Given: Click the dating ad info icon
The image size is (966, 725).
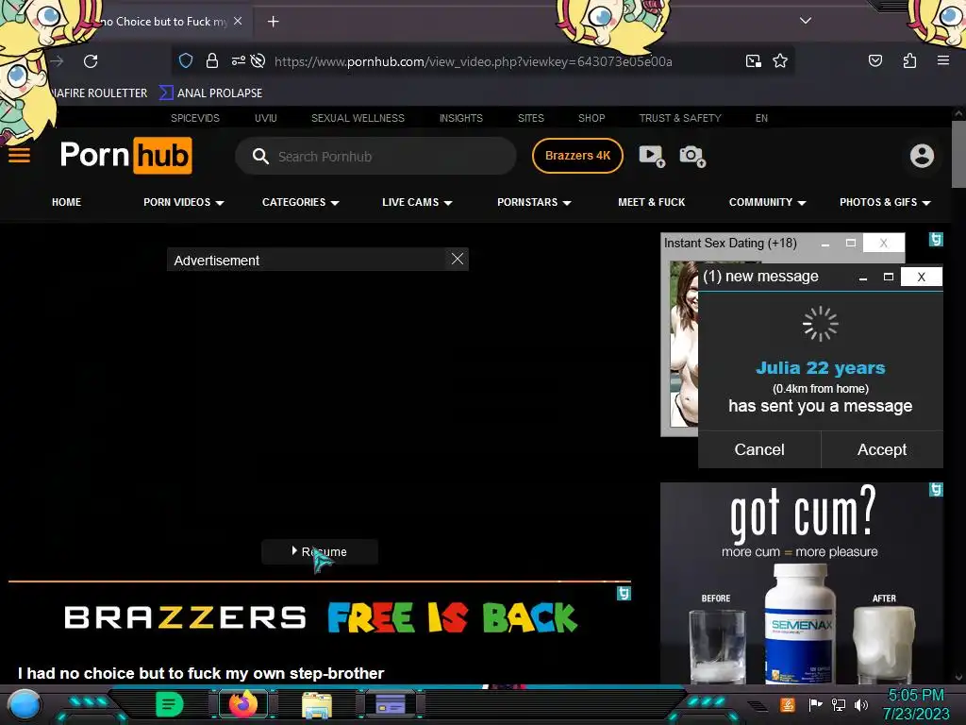Looking at the screenshot, I should click(x=936, y=239).
